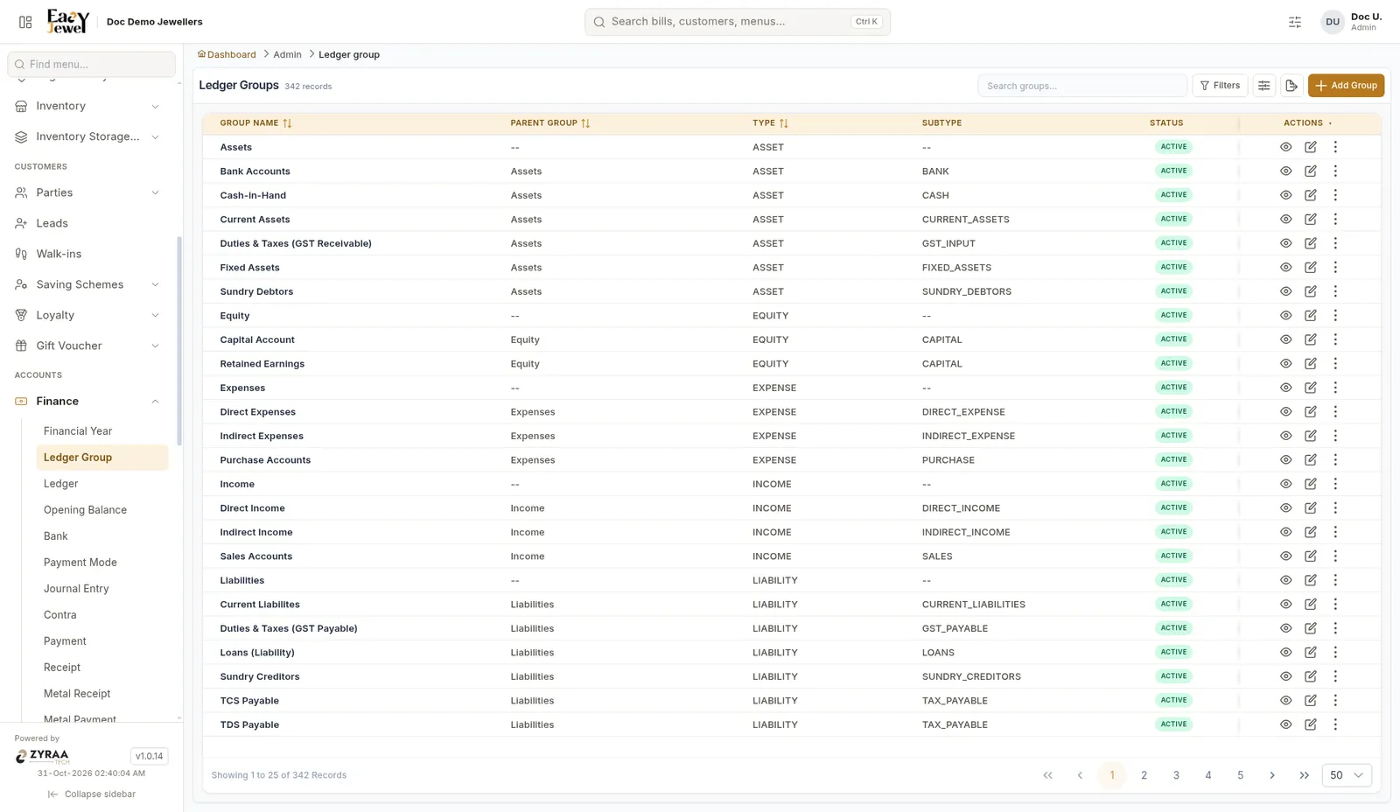Expand the Inventory menu
Screen dimensions: 1400x812
point(87,106)
